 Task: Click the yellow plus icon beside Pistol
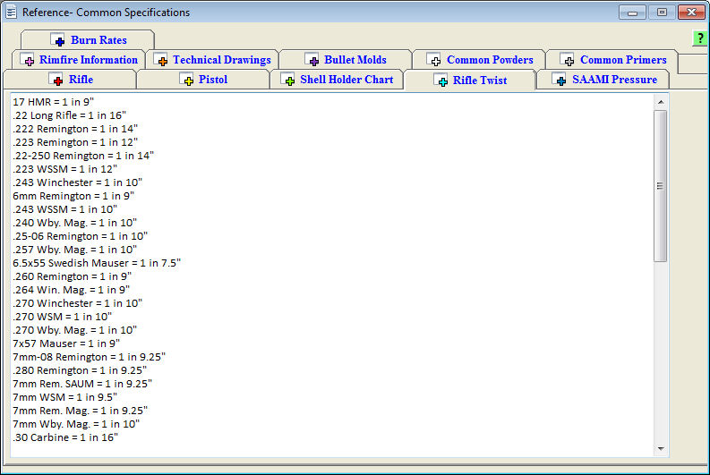pos(186,79)
